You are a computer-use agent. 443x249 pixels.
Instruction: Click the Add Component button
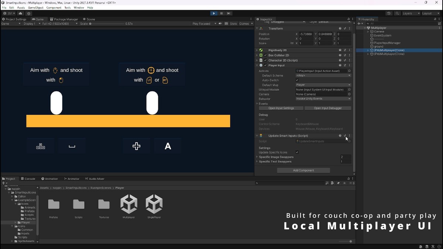(x=303, y=170)
